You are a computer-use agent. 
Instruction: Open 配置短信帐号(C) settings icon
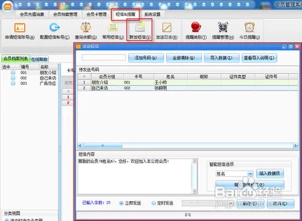point(54,28)
